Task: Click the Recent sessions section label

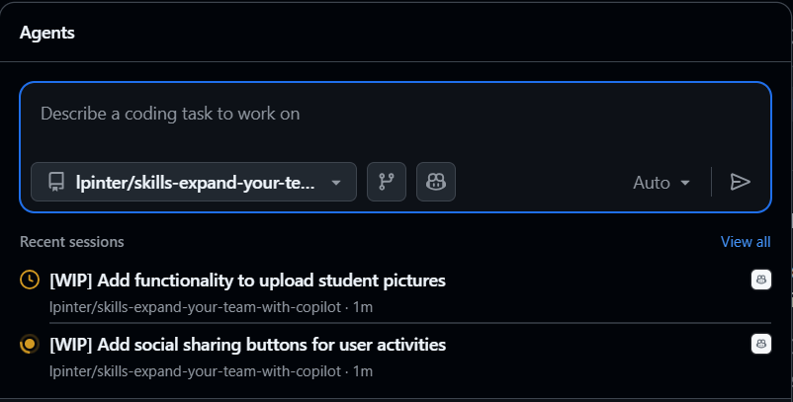Action: (72, 242)
